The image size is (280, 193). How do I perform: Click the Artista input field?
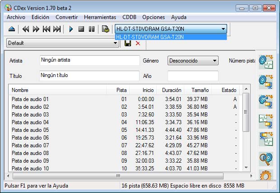coord(89,60)
